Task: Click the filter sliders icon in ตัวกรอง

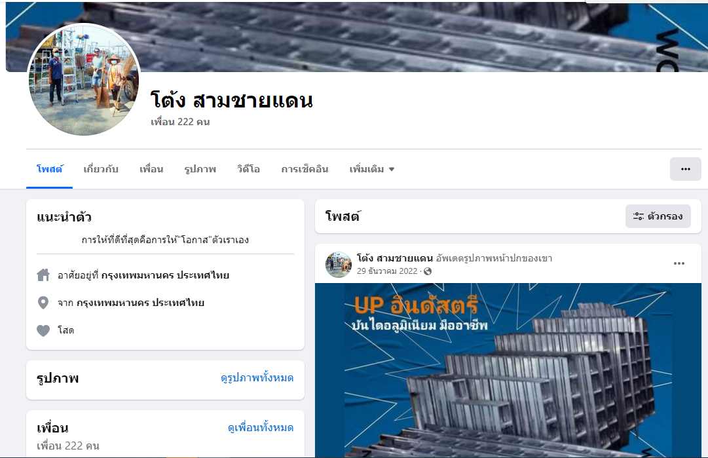Action: [638, 216]
